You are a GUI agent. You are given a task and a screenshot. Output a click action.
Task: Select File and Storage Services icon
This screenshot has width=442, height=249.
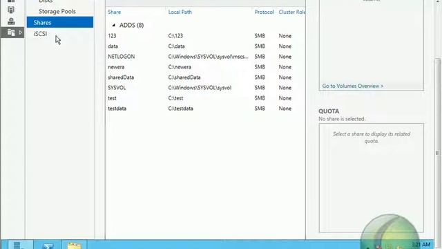(11, 33)
